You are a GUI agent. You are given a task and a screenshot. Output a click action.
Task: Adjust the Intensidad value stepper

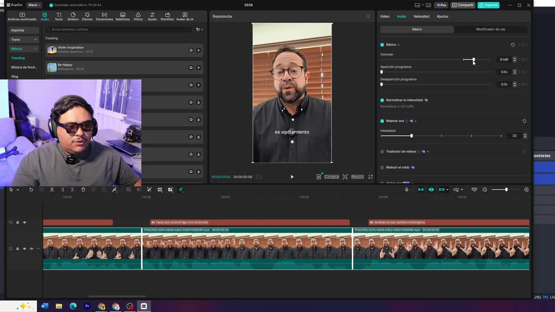pos(525,136)
